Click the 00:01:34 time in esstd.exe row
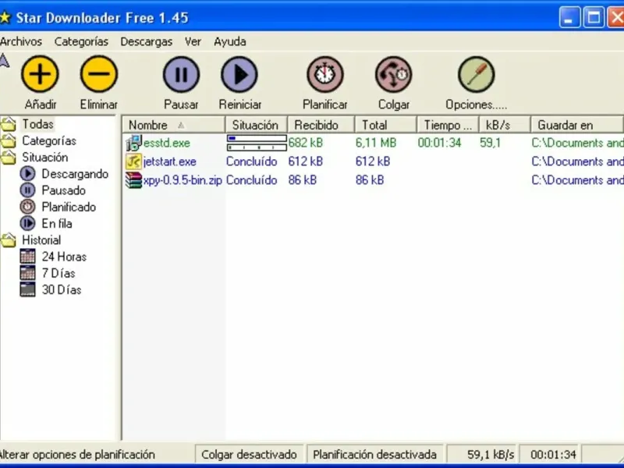The width and height of the screenshot is (624, 468). click(x=439, y=143)
